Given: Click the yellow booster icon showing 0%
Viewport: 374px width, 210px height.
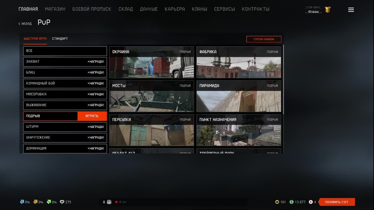Looking at the screenshot, I should click(35, 202).
